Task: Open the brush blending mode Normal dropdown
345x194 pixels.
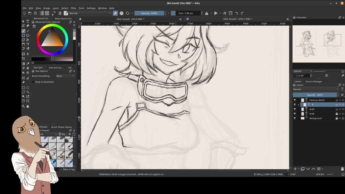Action: point(90,13)
